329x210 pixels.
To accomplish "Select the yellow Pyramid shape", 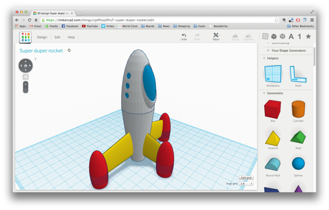I will point(273,140).
